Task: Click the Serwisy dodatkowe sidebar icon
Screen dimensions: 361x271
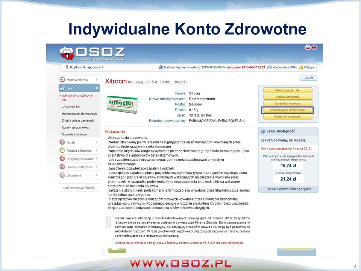Action: (x=62, y=167)
